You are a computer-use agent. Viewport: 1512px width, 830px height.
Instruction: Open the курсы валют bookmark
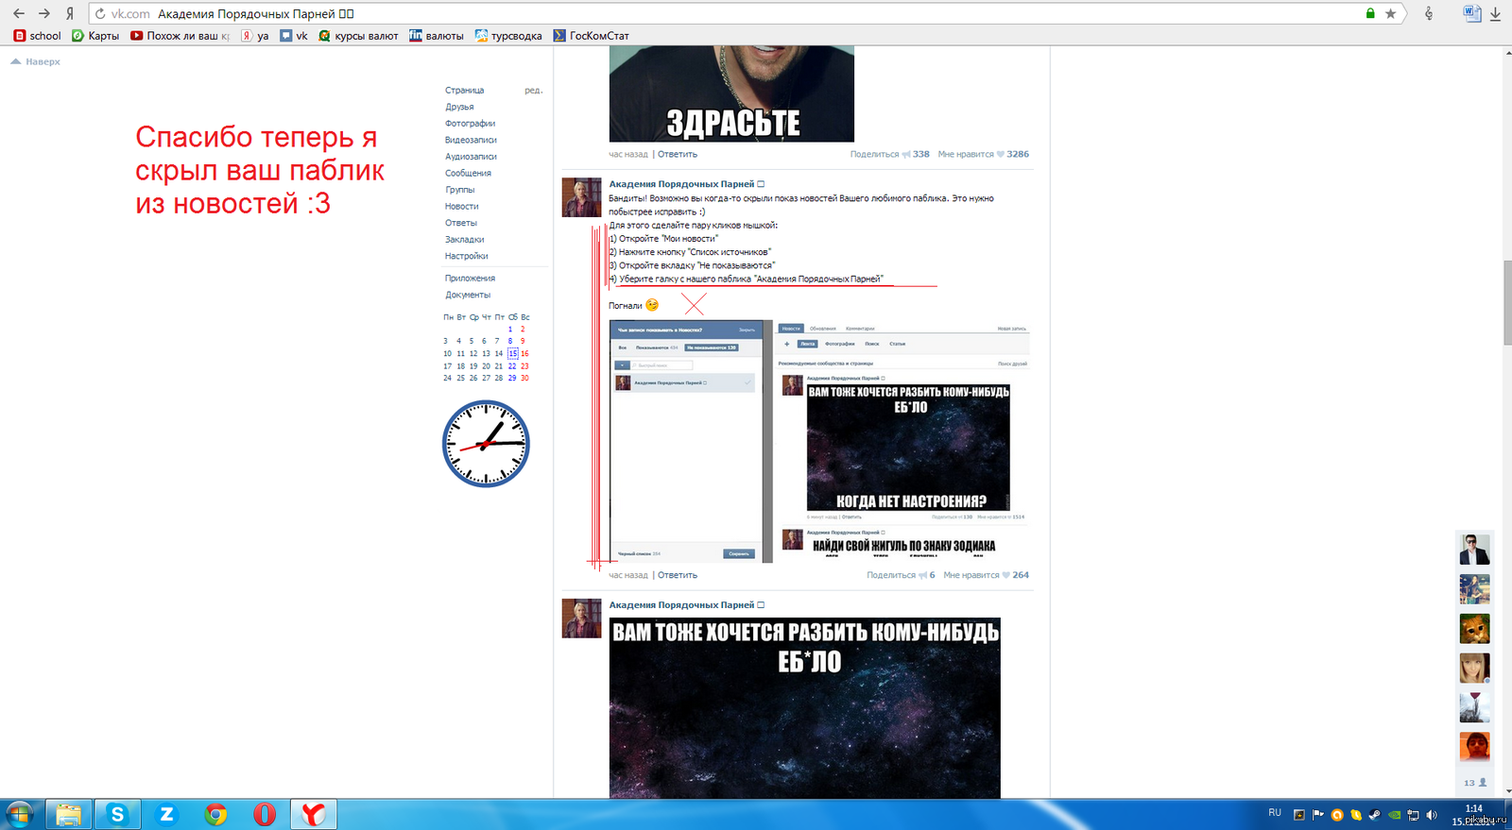point(358,36)
